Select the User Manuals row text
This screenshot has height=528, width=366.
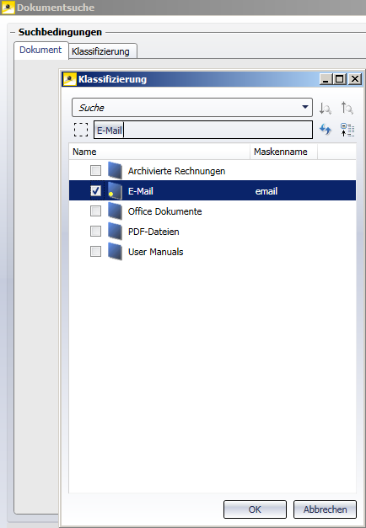155,252
